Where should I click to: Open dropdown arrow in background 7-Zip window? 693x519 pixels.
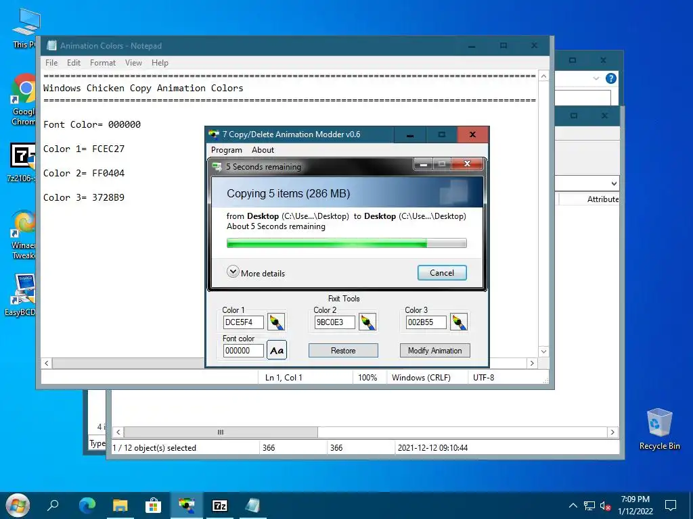tap(614, 184)
